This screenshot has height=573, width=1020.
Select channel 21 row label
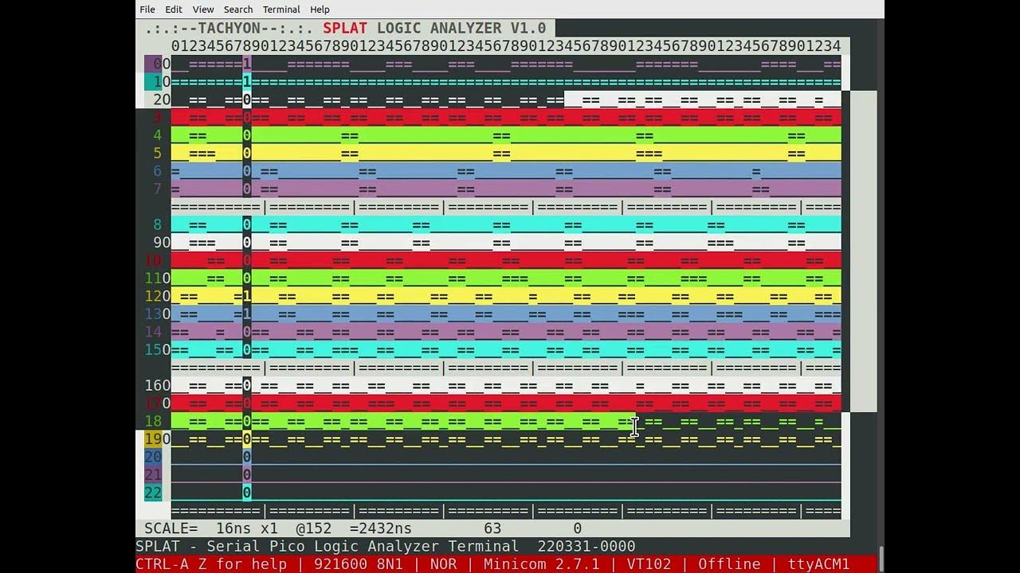tap(153, 474)
